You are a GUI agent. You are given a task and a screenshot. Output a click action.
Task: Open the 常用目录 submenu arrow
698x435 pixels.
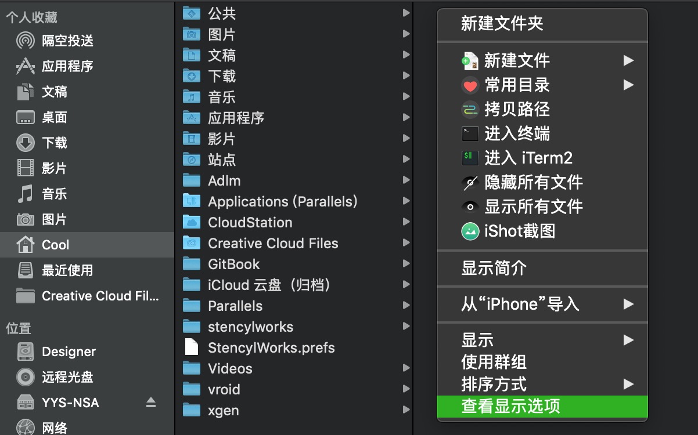point(628,85)
